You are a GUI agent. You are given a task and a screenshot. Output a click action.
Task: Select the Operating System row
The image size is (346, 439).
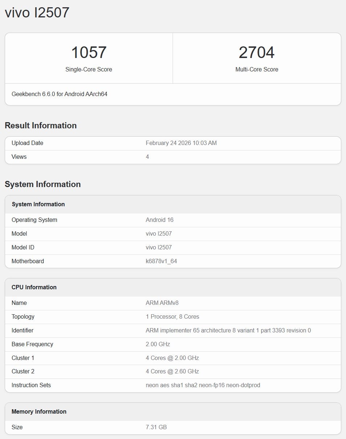click(x=173, y=220)
